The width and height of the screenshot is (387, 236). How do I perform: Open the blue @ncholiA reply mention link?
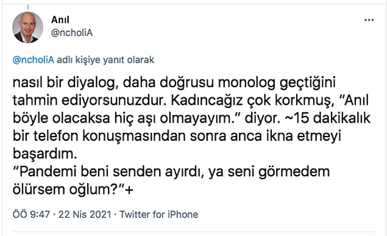click(x=34, y=60)
